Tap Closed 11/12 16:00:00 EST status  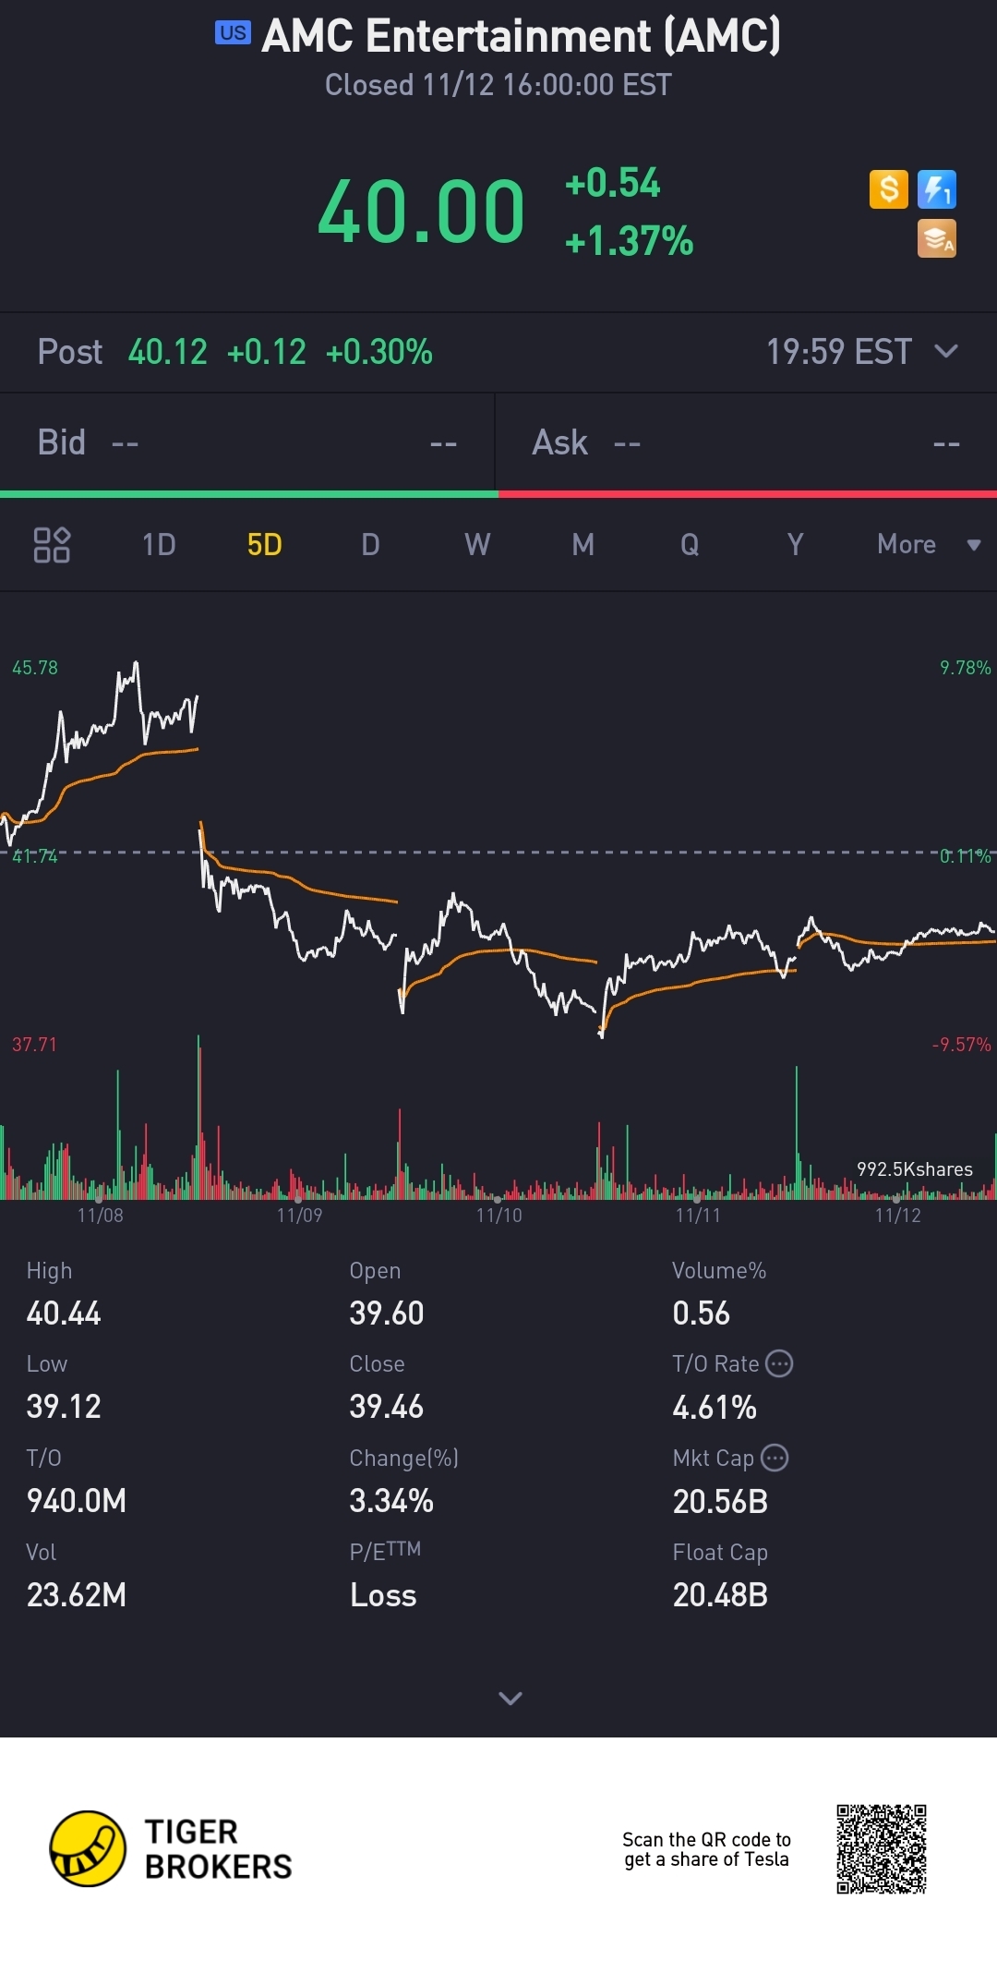coord(498,85)
